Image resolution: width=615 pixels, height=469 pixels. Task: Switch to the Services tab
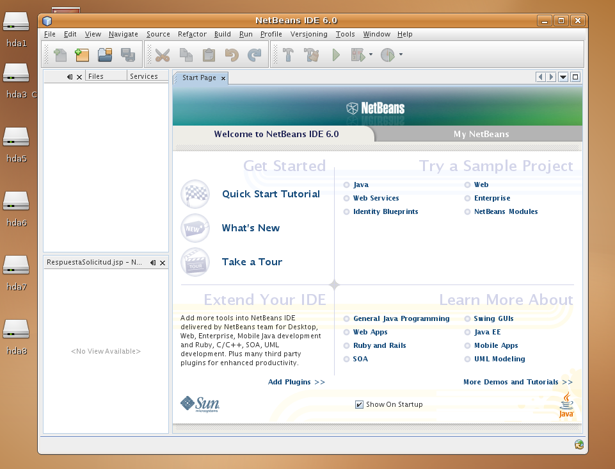tap(147, 76)
